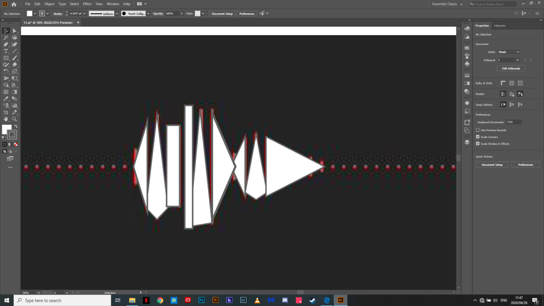Open the Layers panel icon
This screenshot has height=306, width=544.
(x=467, y=142)
